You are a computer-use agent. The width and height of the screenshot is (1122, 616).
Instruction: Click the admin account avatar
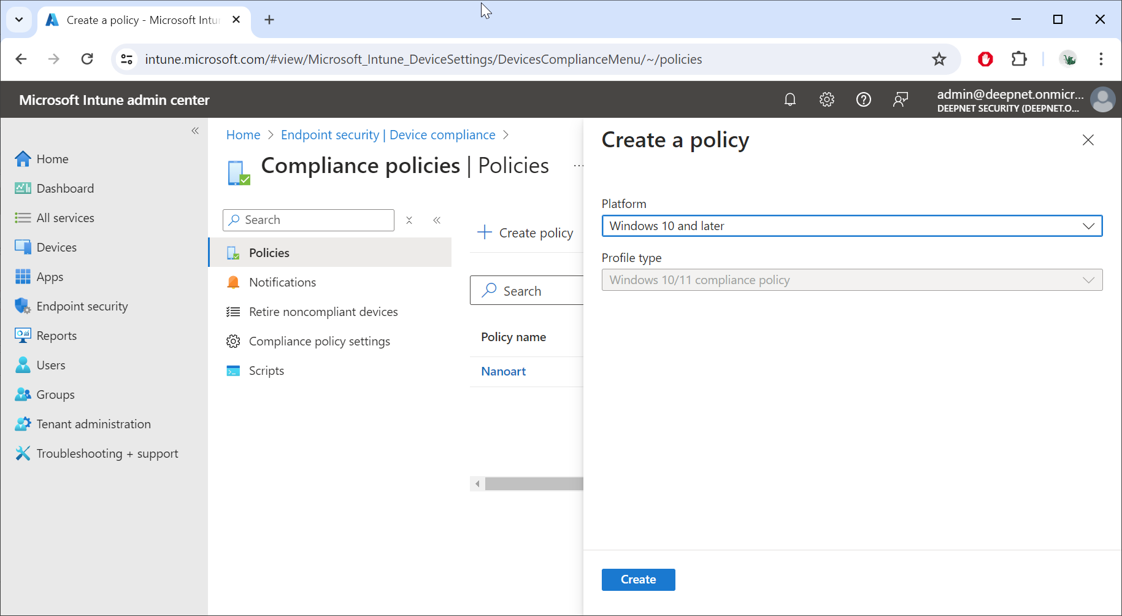pyautogui.click(x=1102, y=100)
